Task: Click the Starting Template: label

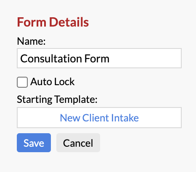Action: 57,99
